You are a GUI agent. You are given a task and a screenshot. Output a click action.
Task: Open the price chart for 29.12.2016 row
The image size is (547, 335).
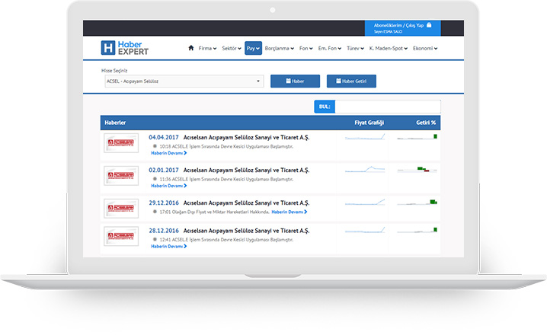pyautogui.click(x=365, y=203)
